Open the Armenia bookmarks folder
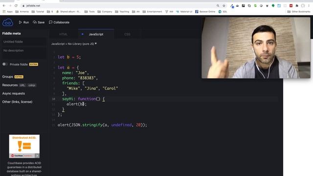This screenshot has width=313, height=176. [x=22, y=12]
